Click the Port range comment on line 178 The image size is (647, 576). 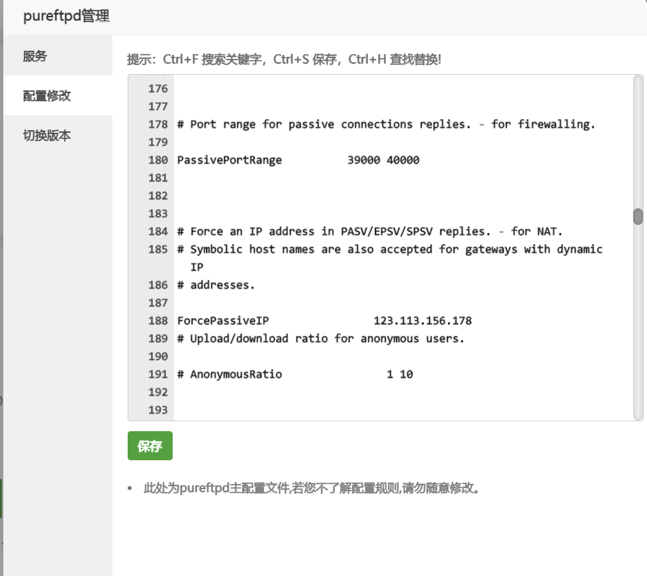tap(386, 124)
